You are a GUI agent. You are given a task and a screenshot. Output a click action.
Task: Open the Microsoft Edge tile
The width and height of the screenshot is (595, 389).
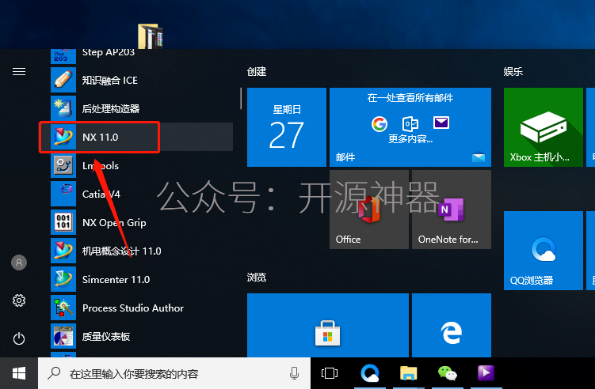(x=452, y=326)
